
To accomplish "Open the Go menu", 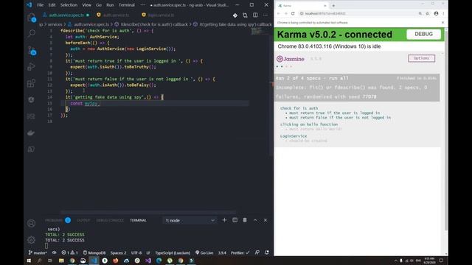I will 99,5.
